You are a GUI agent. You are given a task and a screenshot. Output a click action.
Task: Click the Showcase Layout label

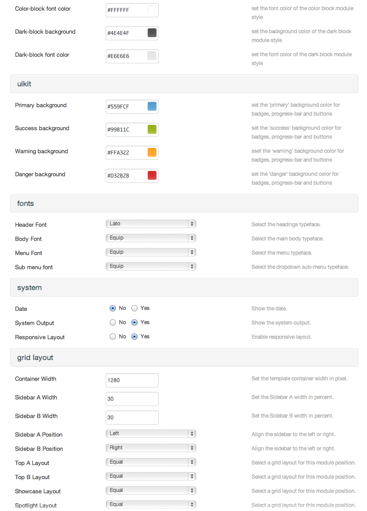(38, 492)
